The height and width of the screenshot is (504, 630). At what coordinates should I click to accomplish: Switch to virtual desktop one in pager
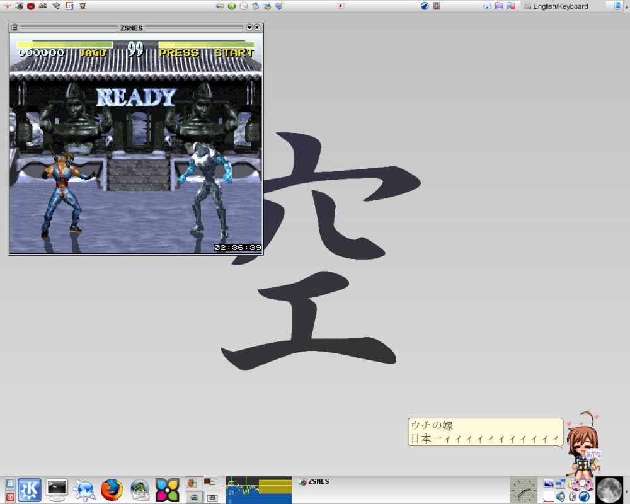pos(194,483)
